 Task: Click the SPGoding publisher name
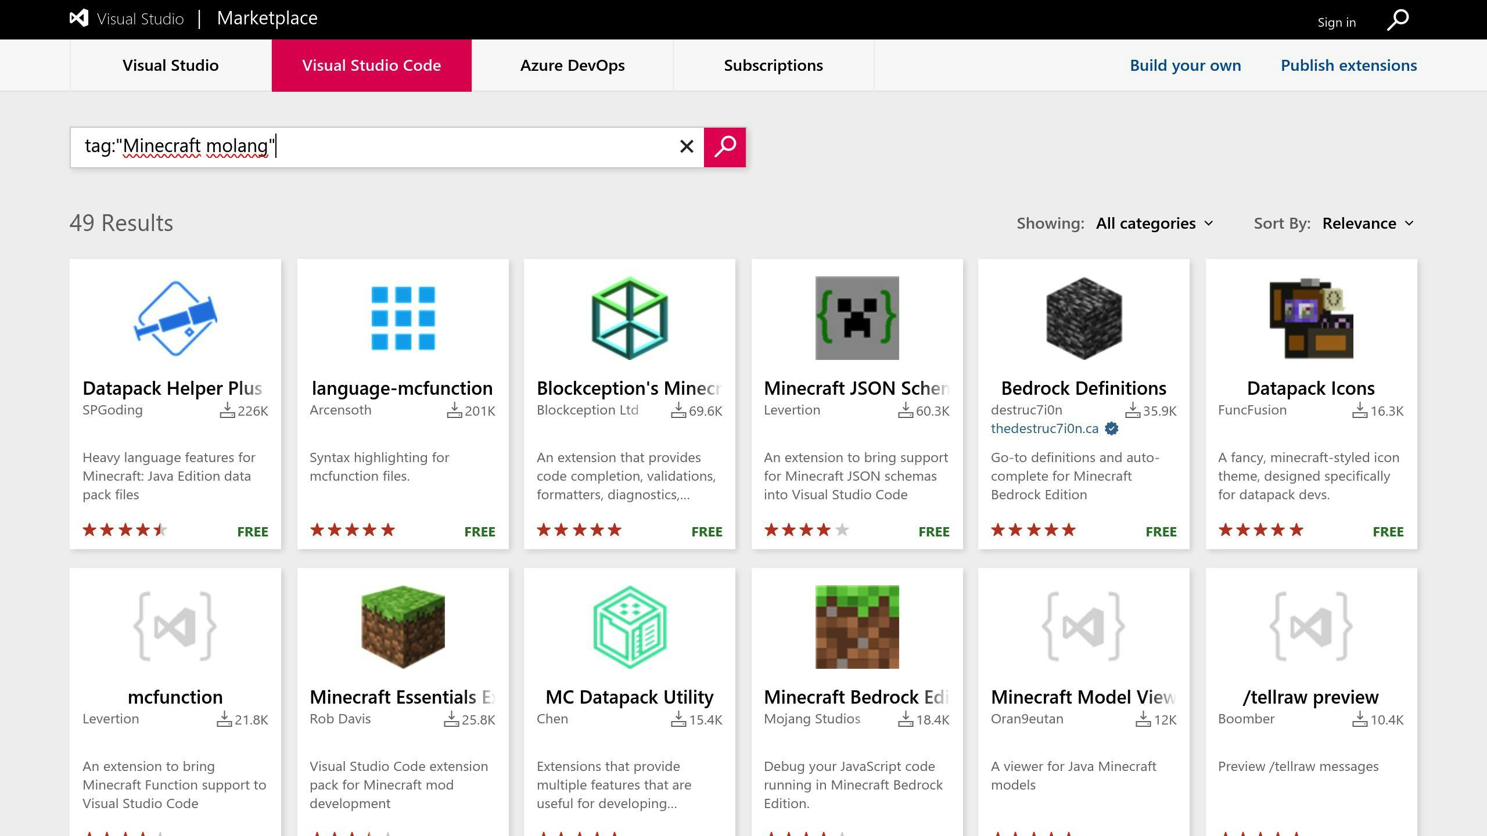pos(113,410)
